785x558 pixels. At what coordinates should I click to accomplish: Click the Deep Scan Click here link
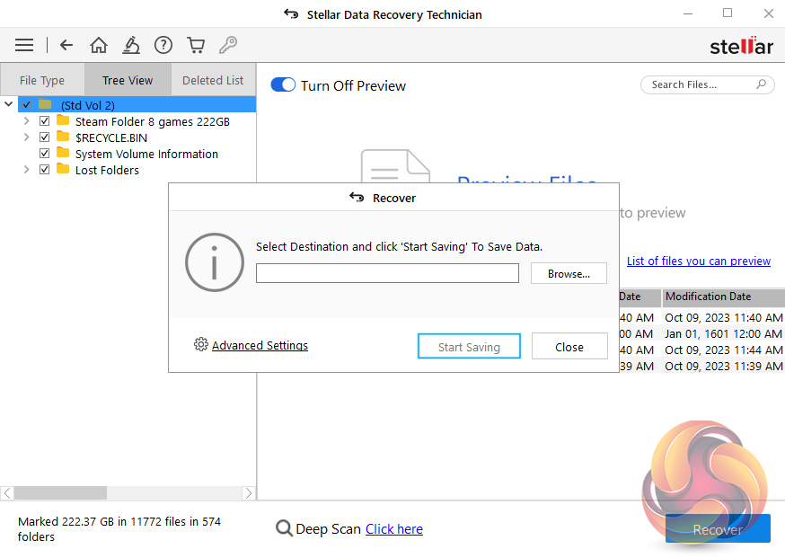pyautogui.click(x=394, y=529)
